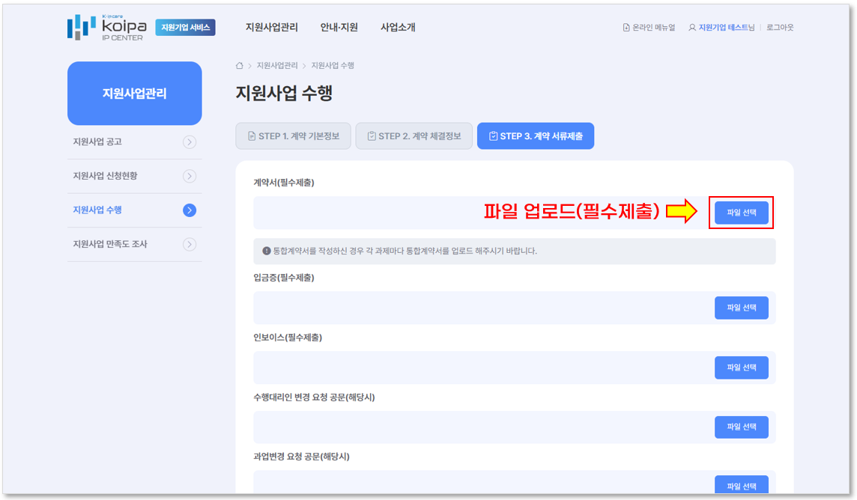857x500 pixels.
Task: Switch to STEP 1. 계약 기본정보 tab
Action: [293, 136]
